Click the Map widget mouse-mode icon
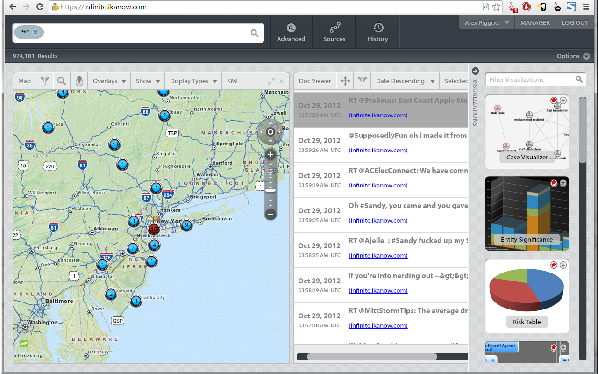Screen dimensions: 598x374 click(79, 81)
